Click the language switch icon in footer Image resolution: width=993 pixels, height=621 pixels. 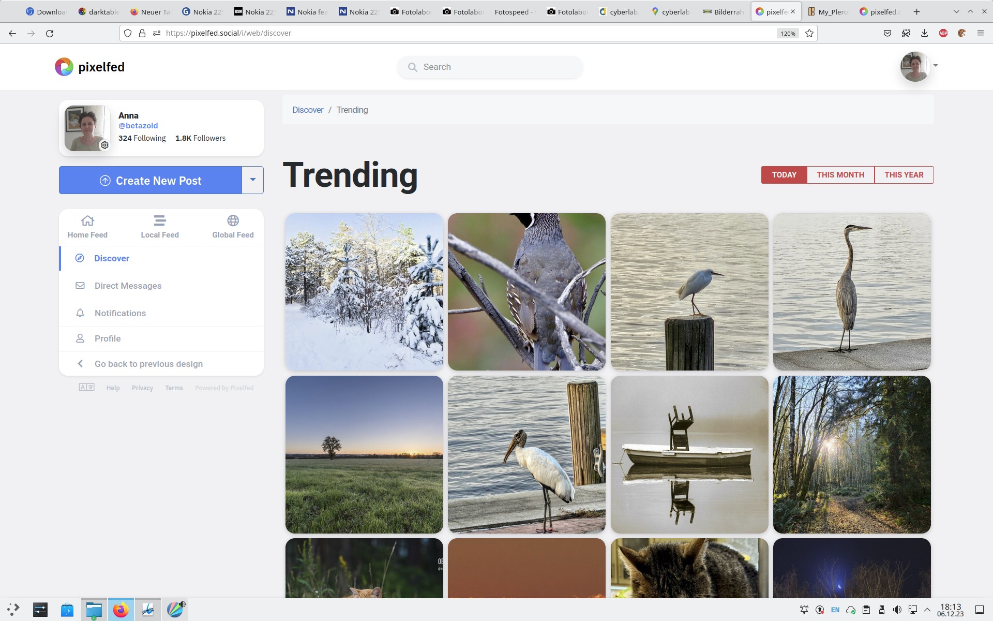[x=86, y=388]
